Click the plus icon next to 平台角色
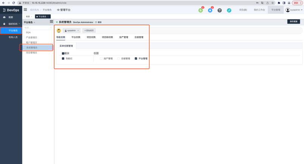304x164 pixels. [34, 23]
